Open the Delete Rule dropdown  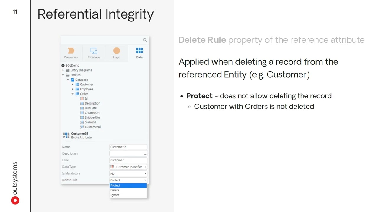point(128,180)
